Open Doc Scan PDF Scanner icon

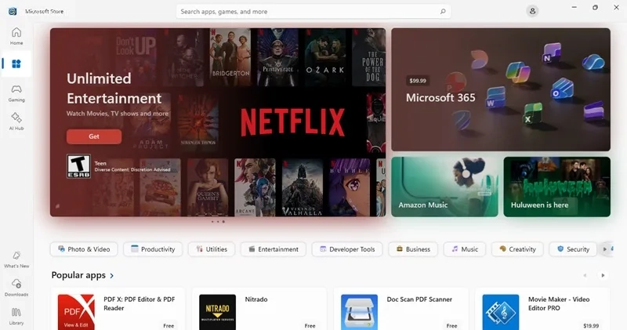tap(359, 312)
